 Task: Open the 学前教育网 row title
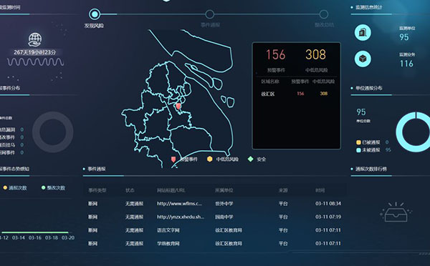click(x=168, y=243)
